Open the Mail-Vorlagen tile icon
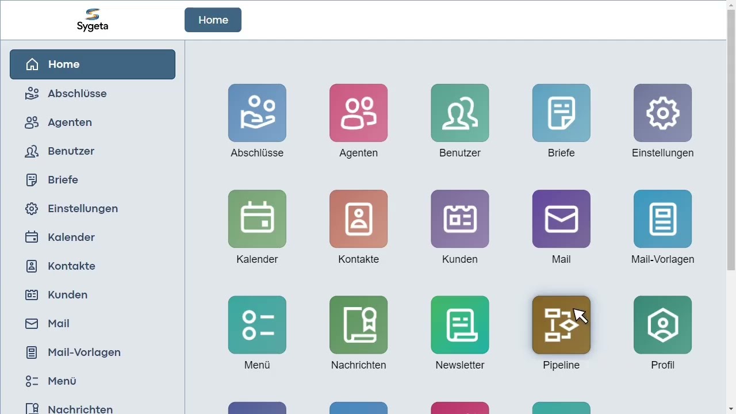736x414 pixels. 662,219
